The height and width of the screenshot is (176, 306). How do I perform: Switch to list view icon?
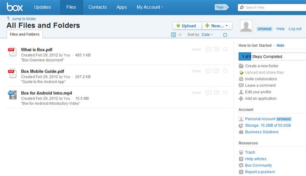[173, 35]
